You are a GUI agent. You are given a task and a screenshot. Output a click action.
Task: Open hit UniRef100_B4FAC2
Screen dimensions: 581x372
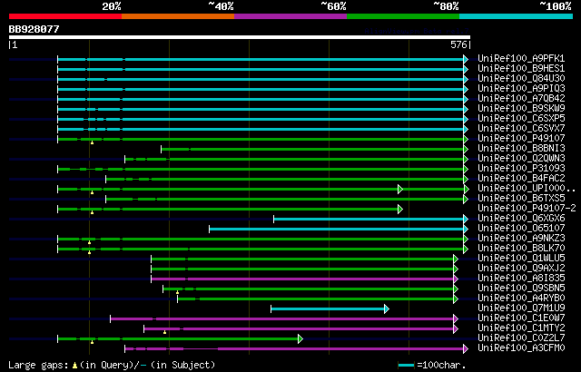pos(521,179)
